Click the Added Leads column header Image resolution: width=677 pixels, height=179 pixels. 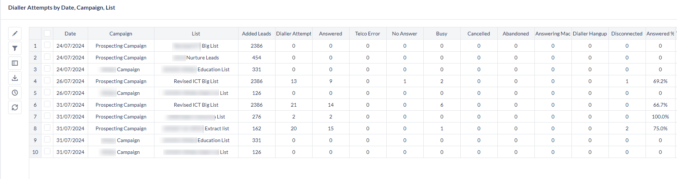pos(256,34)
